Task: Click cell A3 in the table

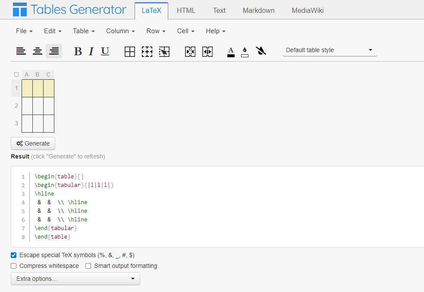Action: (27, 123)
